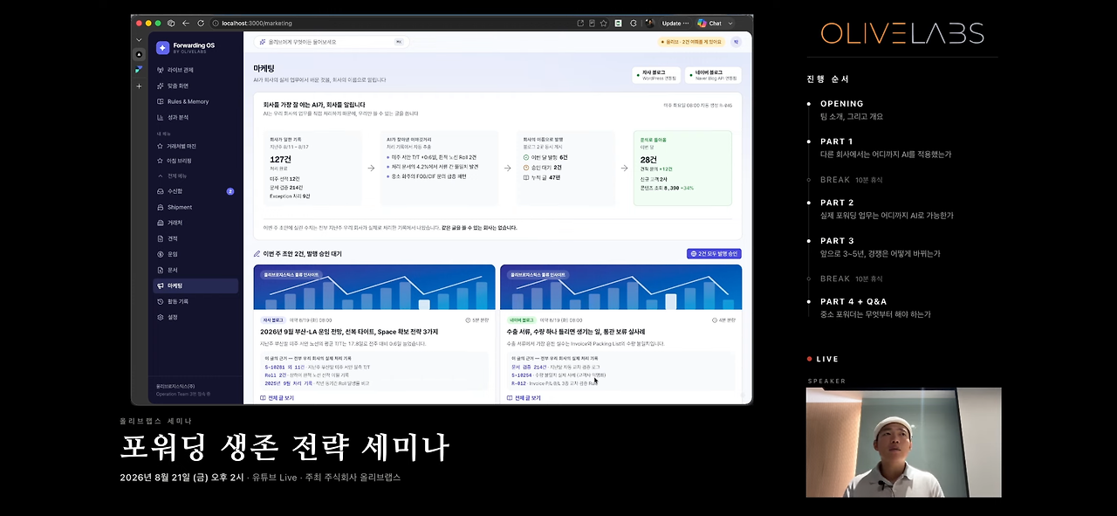1117x516 pixels.
Task: Click the 'R-012' record reference
Action: pos(519,382)
